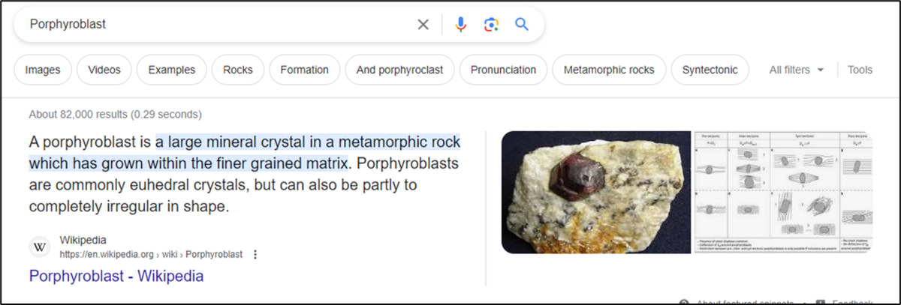Select the Videos filter chip
This screenshot has width=901, height=305.
click(x=104, y=70)
